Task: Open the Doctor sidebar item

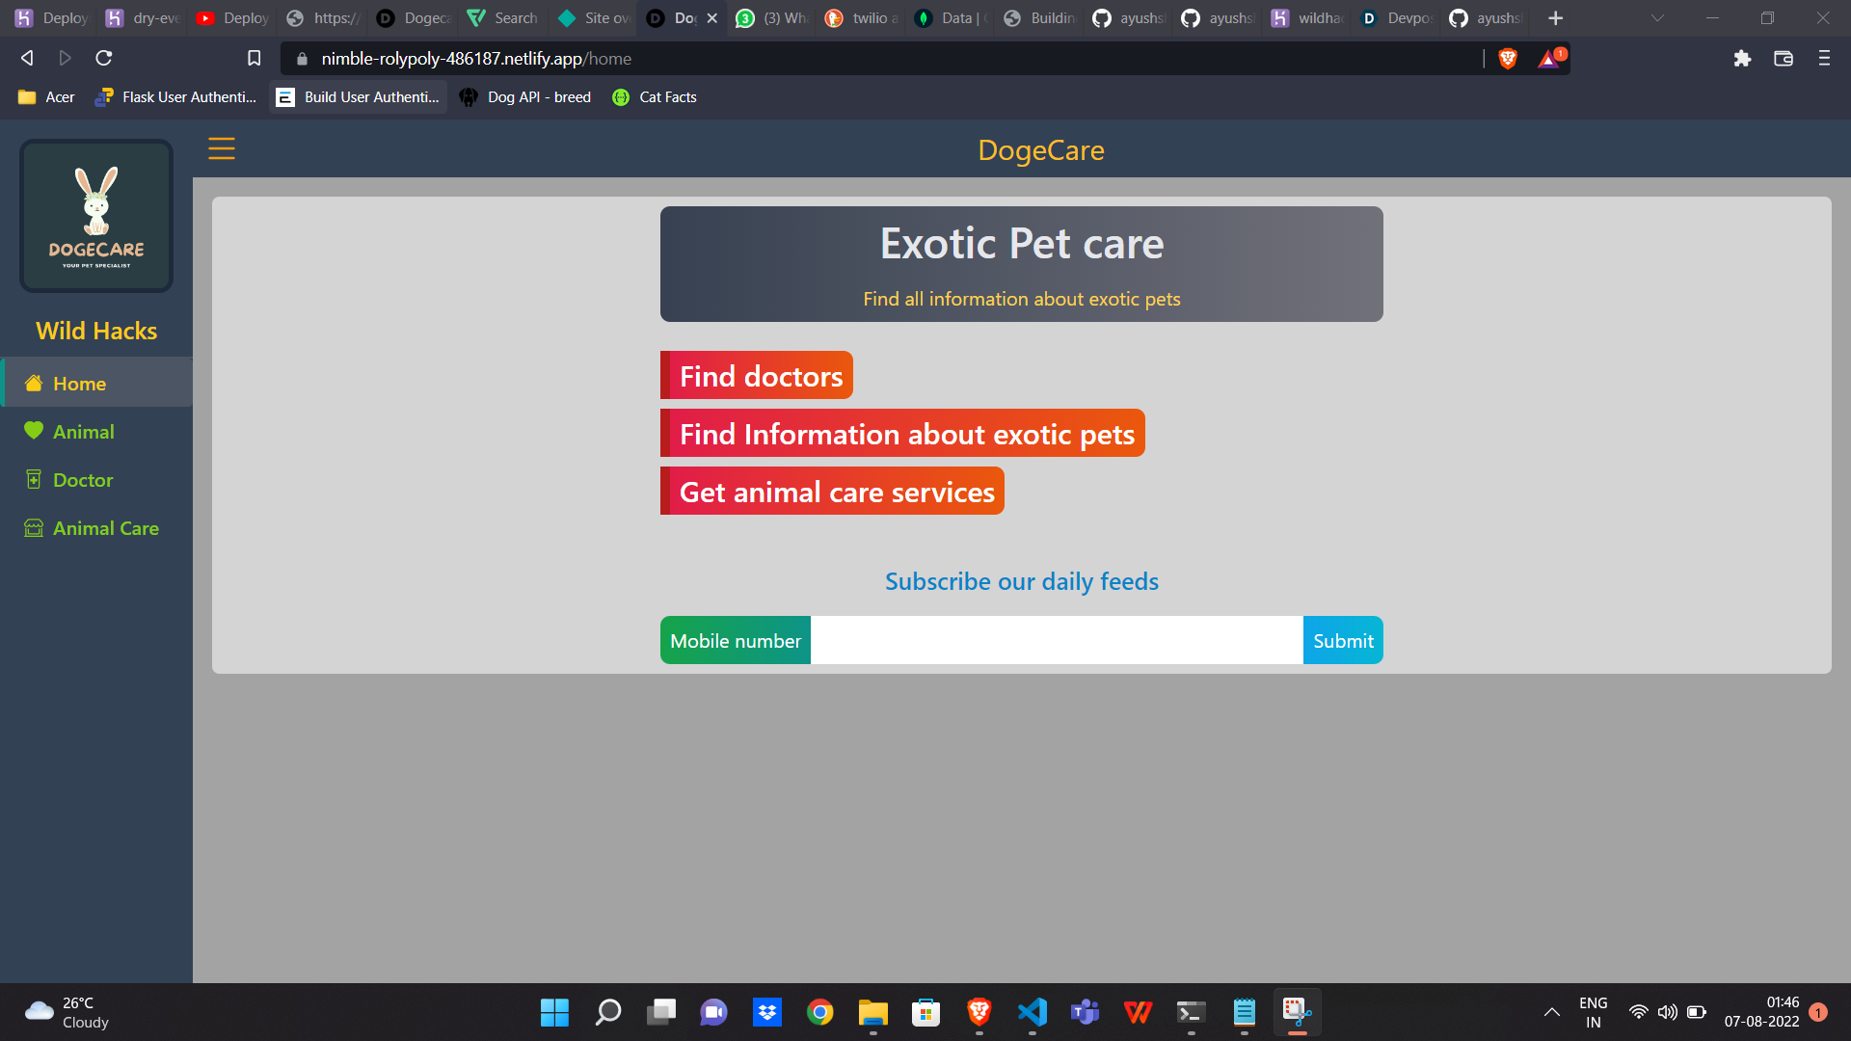Action: click(83, 480)
